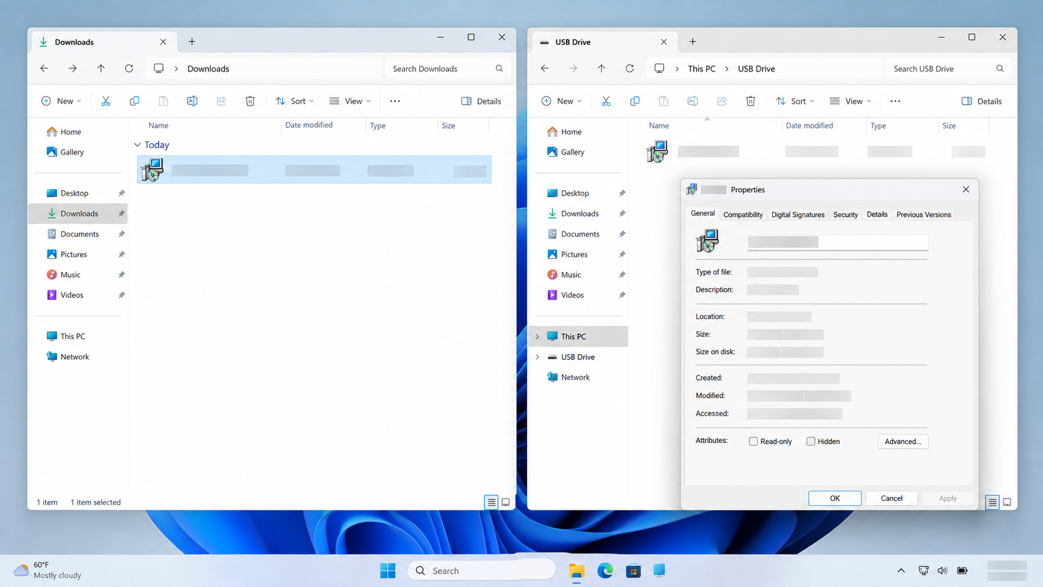Image resolution: width=1043 pixels, height=587 pixels.
Task: Click the Advanced... button
Action: coord(903,441)
